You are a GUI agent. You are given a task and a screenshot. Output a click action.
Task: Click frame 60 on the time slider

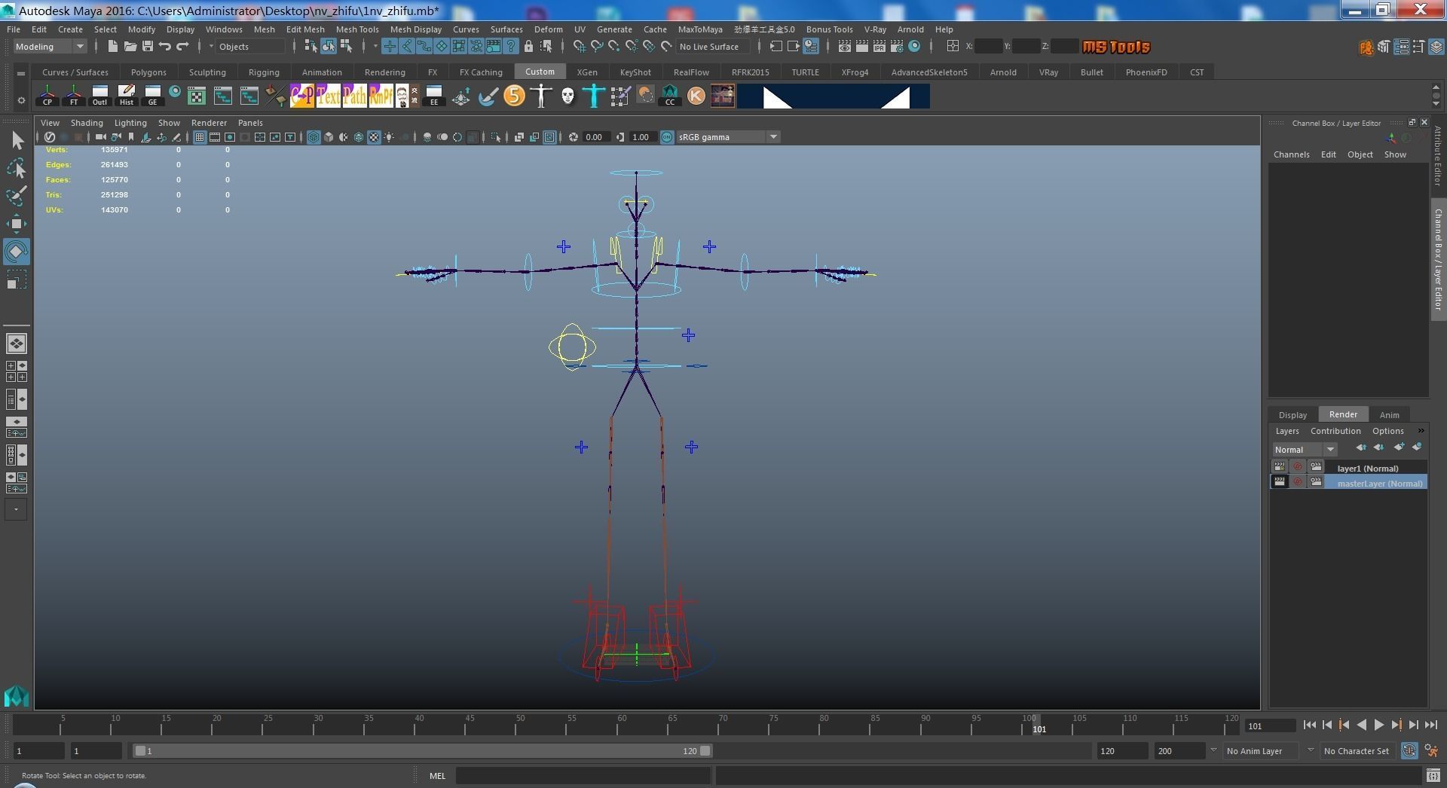pos(623,725)
